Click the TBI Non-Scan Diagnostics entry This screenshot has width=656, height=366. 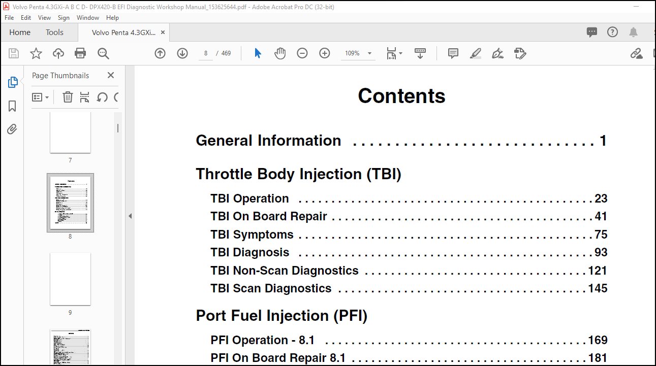409,271
